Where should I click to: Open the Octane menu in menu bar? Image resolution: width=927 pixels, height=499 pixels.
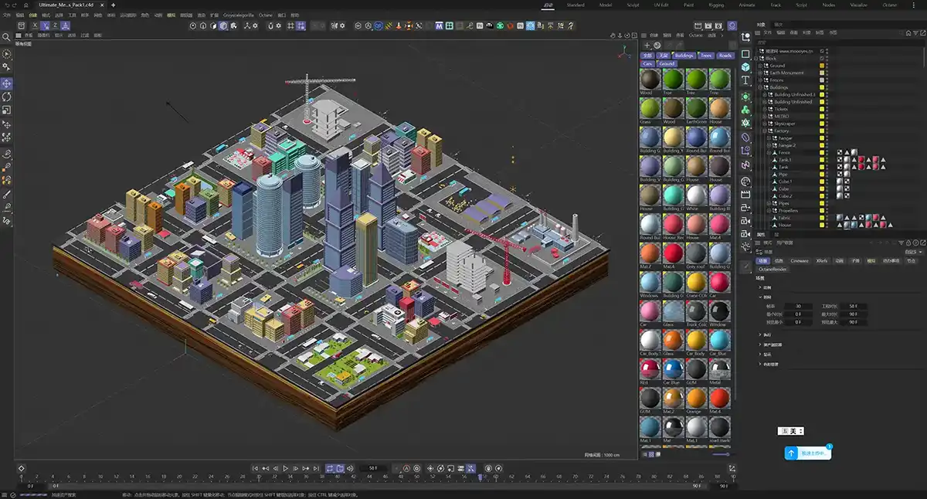(265, 15)
